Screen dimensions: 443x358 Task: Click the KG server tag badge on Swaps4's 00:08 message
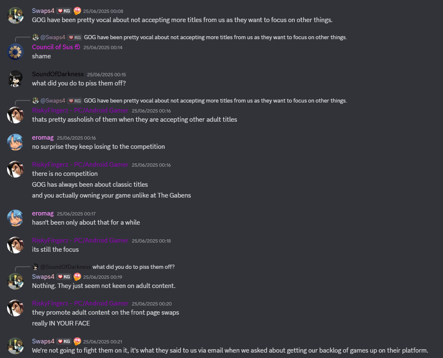tap(64, 11)
